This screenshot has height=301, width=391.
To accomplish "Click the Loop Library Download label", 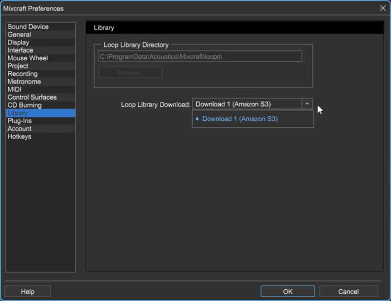I will click(x=156, y=104).
